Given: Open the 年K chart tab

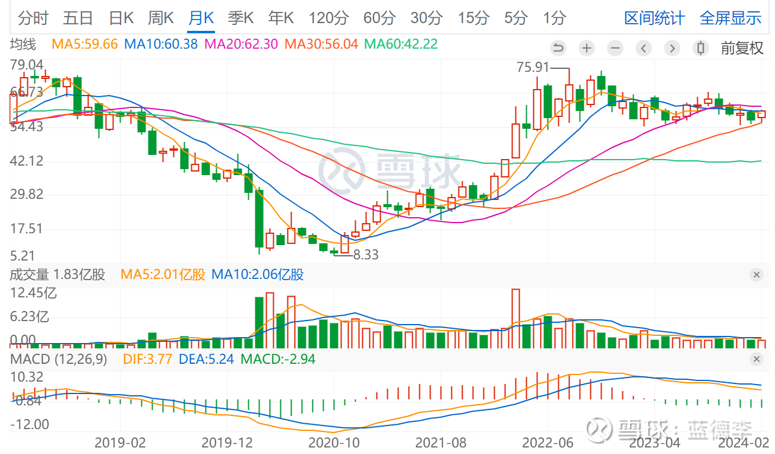Looking at the screenshot, I should click(x=281, y=18).
